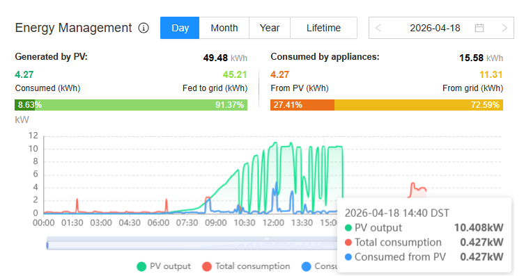This screenshot has height=276, width=524.
Task: Click the tooltip Total consumption 0.427kW value
Action: (481, 243)
